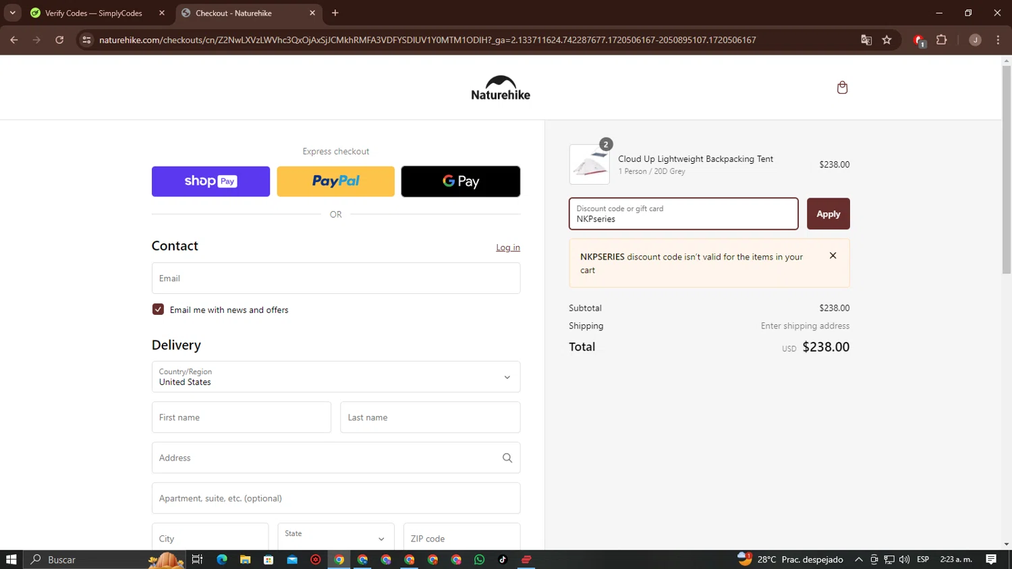Open the Extensions puzzle icon

pyautogui.click(x=942, y=40)
